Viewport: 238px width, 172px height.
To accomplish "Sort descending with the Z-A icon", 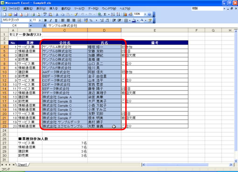I will coord(119,14).
